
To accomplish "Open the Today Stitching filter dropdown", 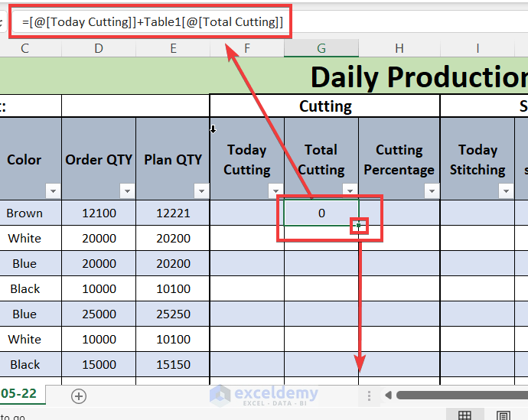I will pyautogui.click(x=506, y=190).
